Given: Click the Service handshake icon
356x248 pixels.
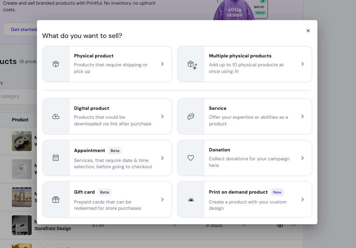Looking at the screenshot, I should coord(191,116).
